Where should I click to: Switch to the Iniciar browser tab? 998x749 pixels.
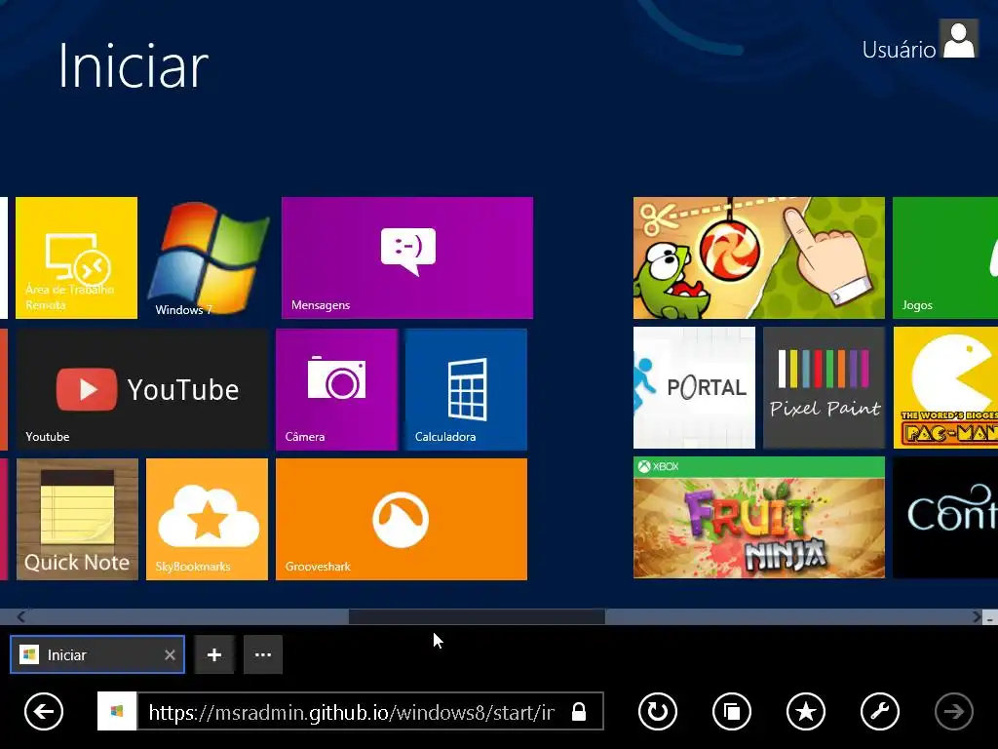pos(97,654)
